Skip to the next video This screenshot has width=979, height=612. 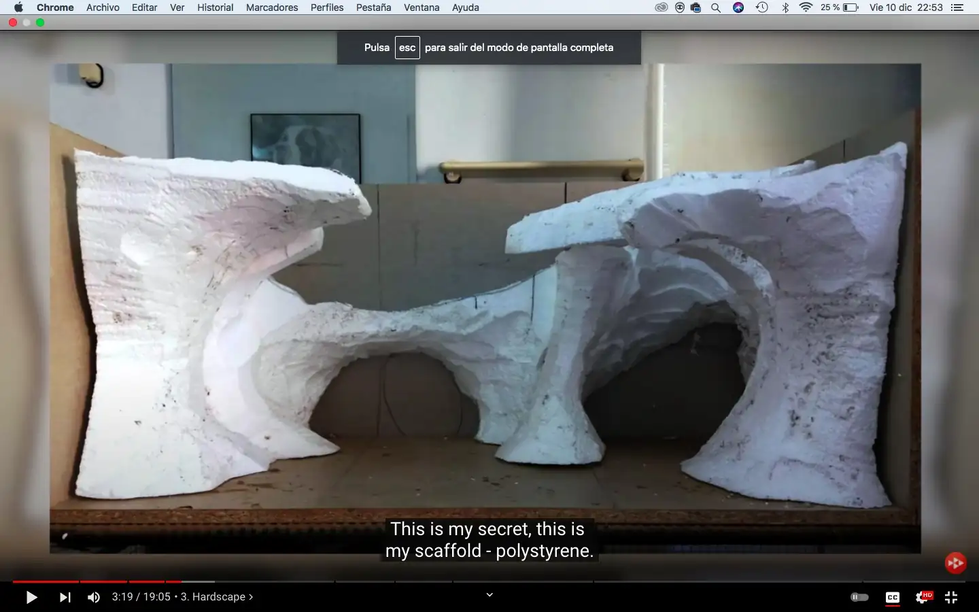(x=65, y=597)
